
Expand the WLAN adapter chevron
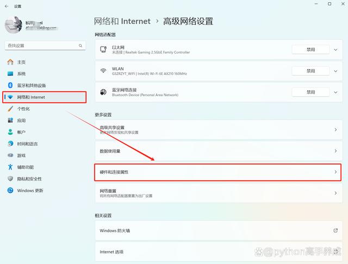(335, 71)
